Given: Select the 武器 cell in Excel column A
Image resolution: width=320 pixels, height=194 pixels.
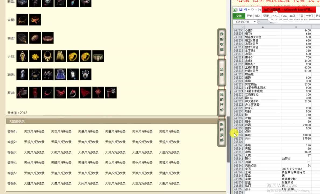Looking at the screenshot, I should pyautogui.click(x=263, y=125).
